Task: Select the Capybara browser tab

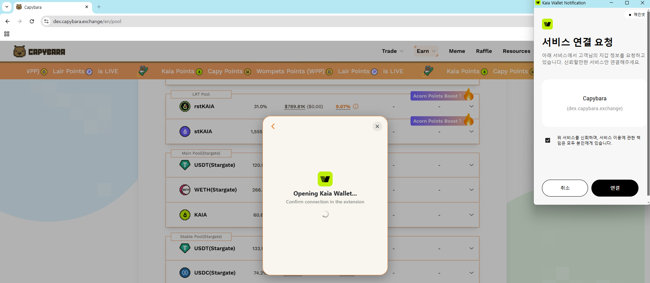Action: (53, 7)
